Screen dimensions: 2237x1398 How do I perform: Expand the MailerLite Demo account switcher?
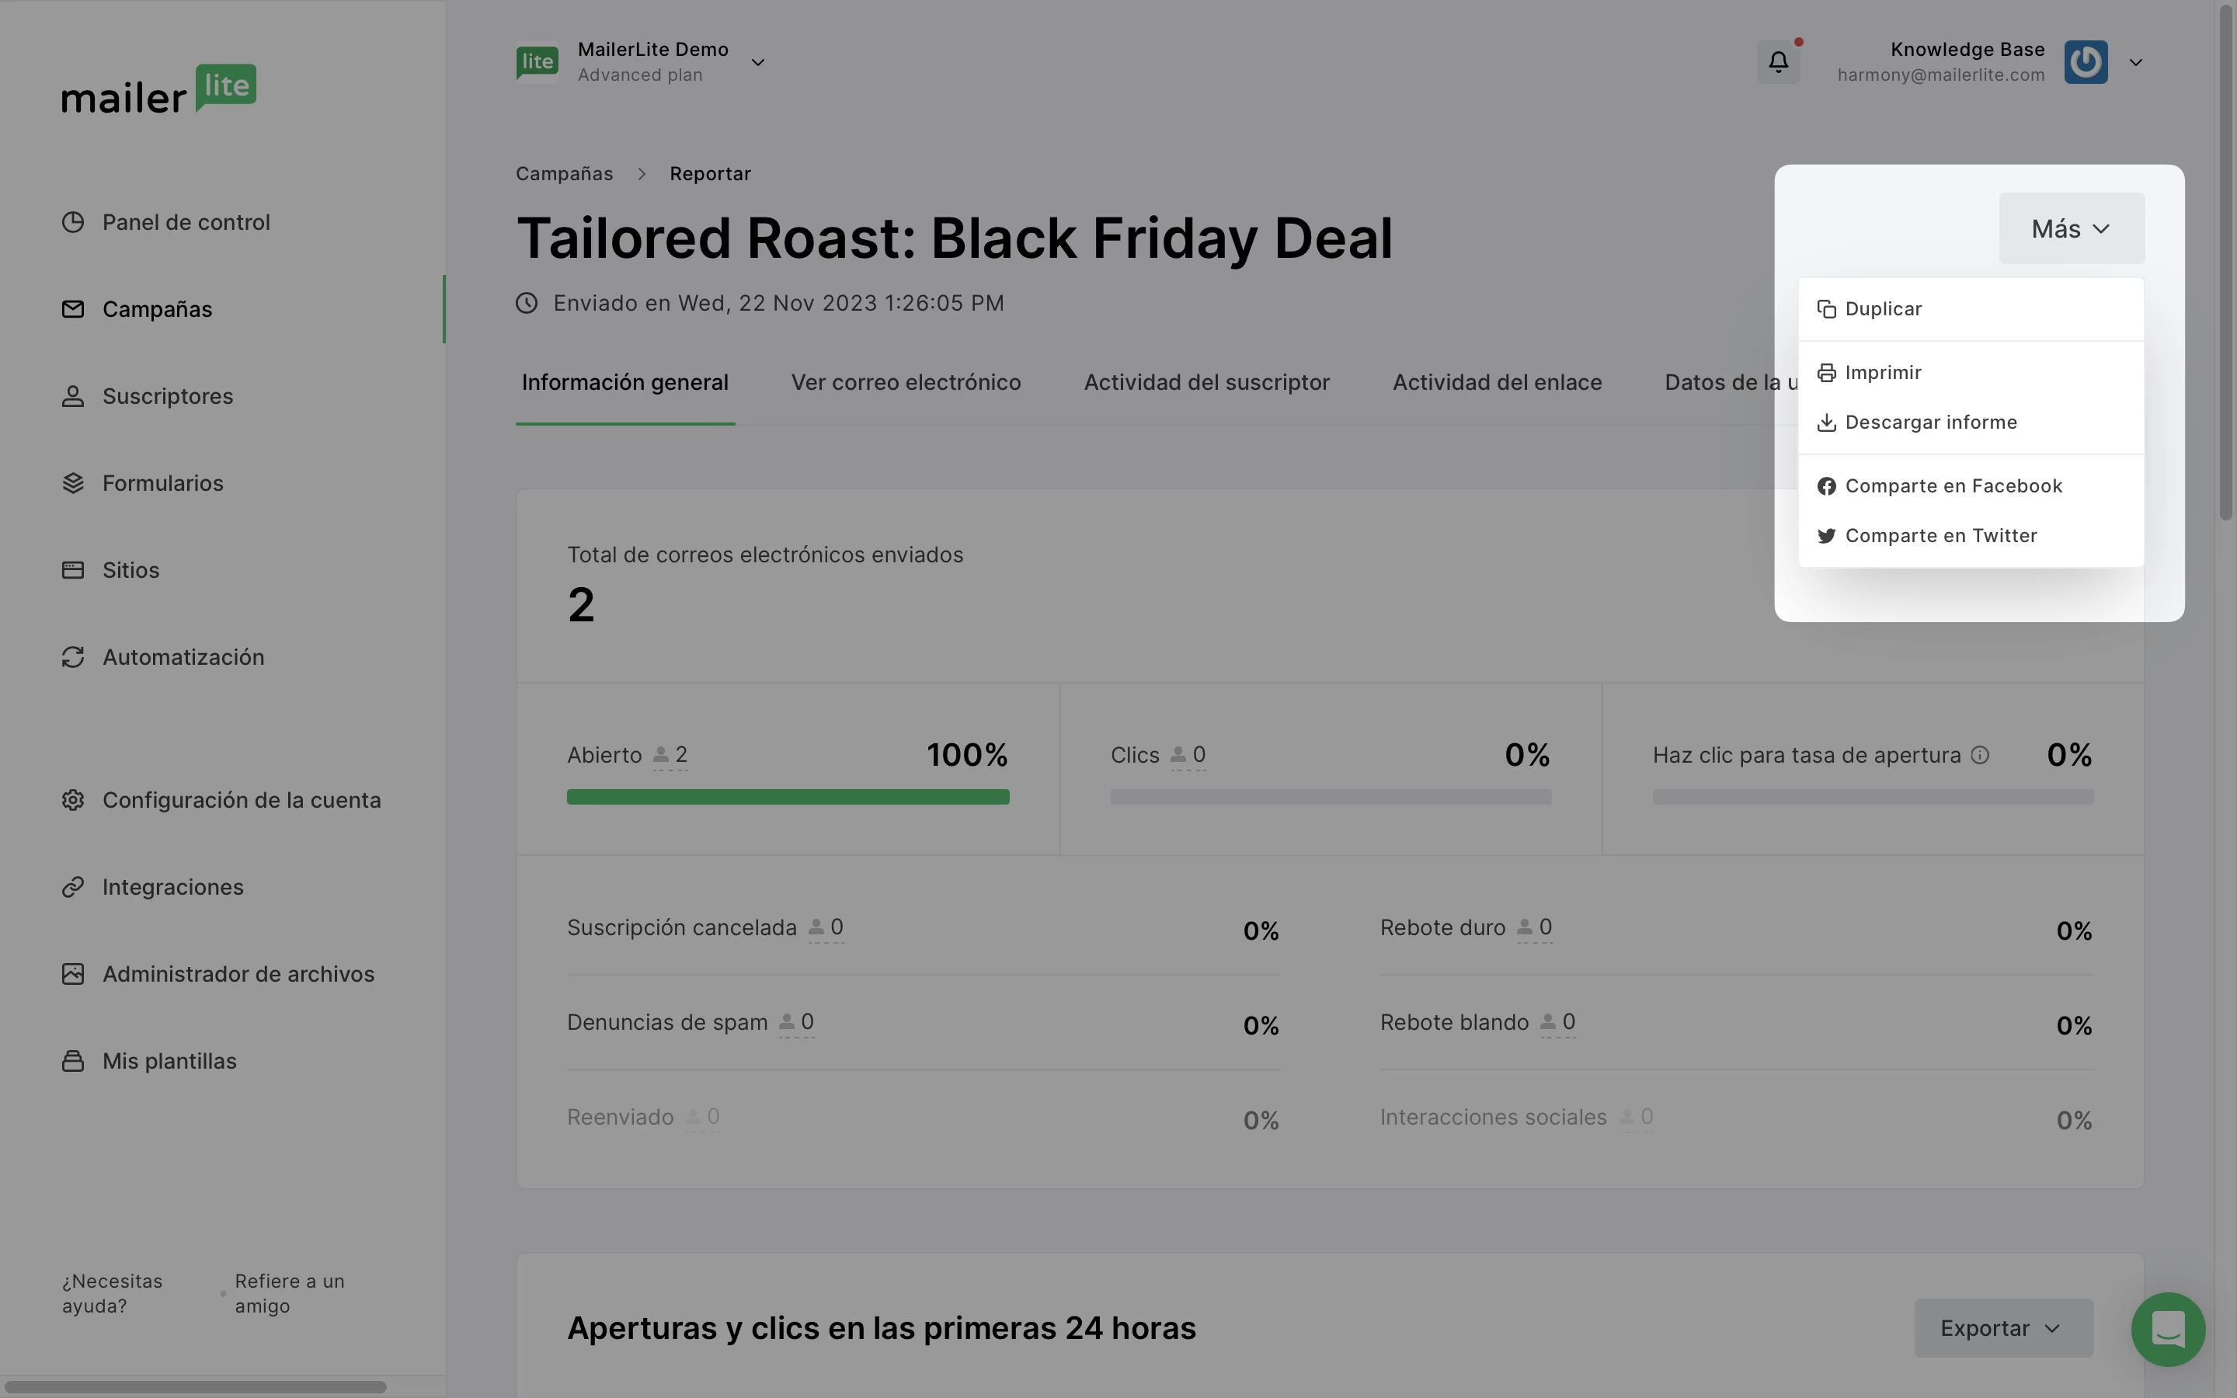tap(757, 63)
